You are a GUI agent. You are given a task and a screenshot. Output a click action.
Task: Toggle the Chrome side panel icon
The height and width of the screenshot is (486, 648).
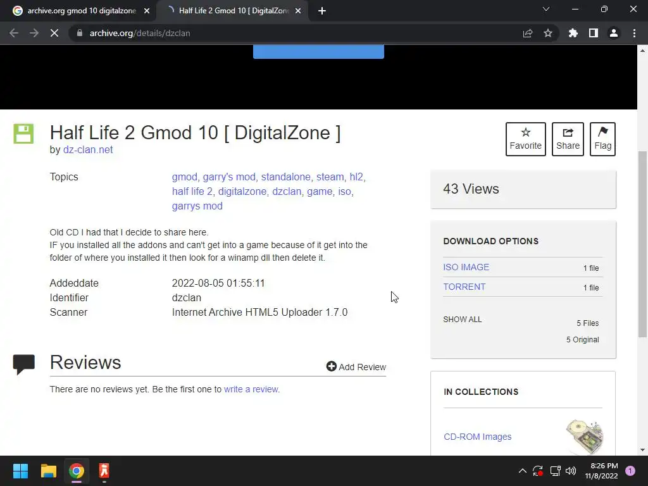click(594, 33)
